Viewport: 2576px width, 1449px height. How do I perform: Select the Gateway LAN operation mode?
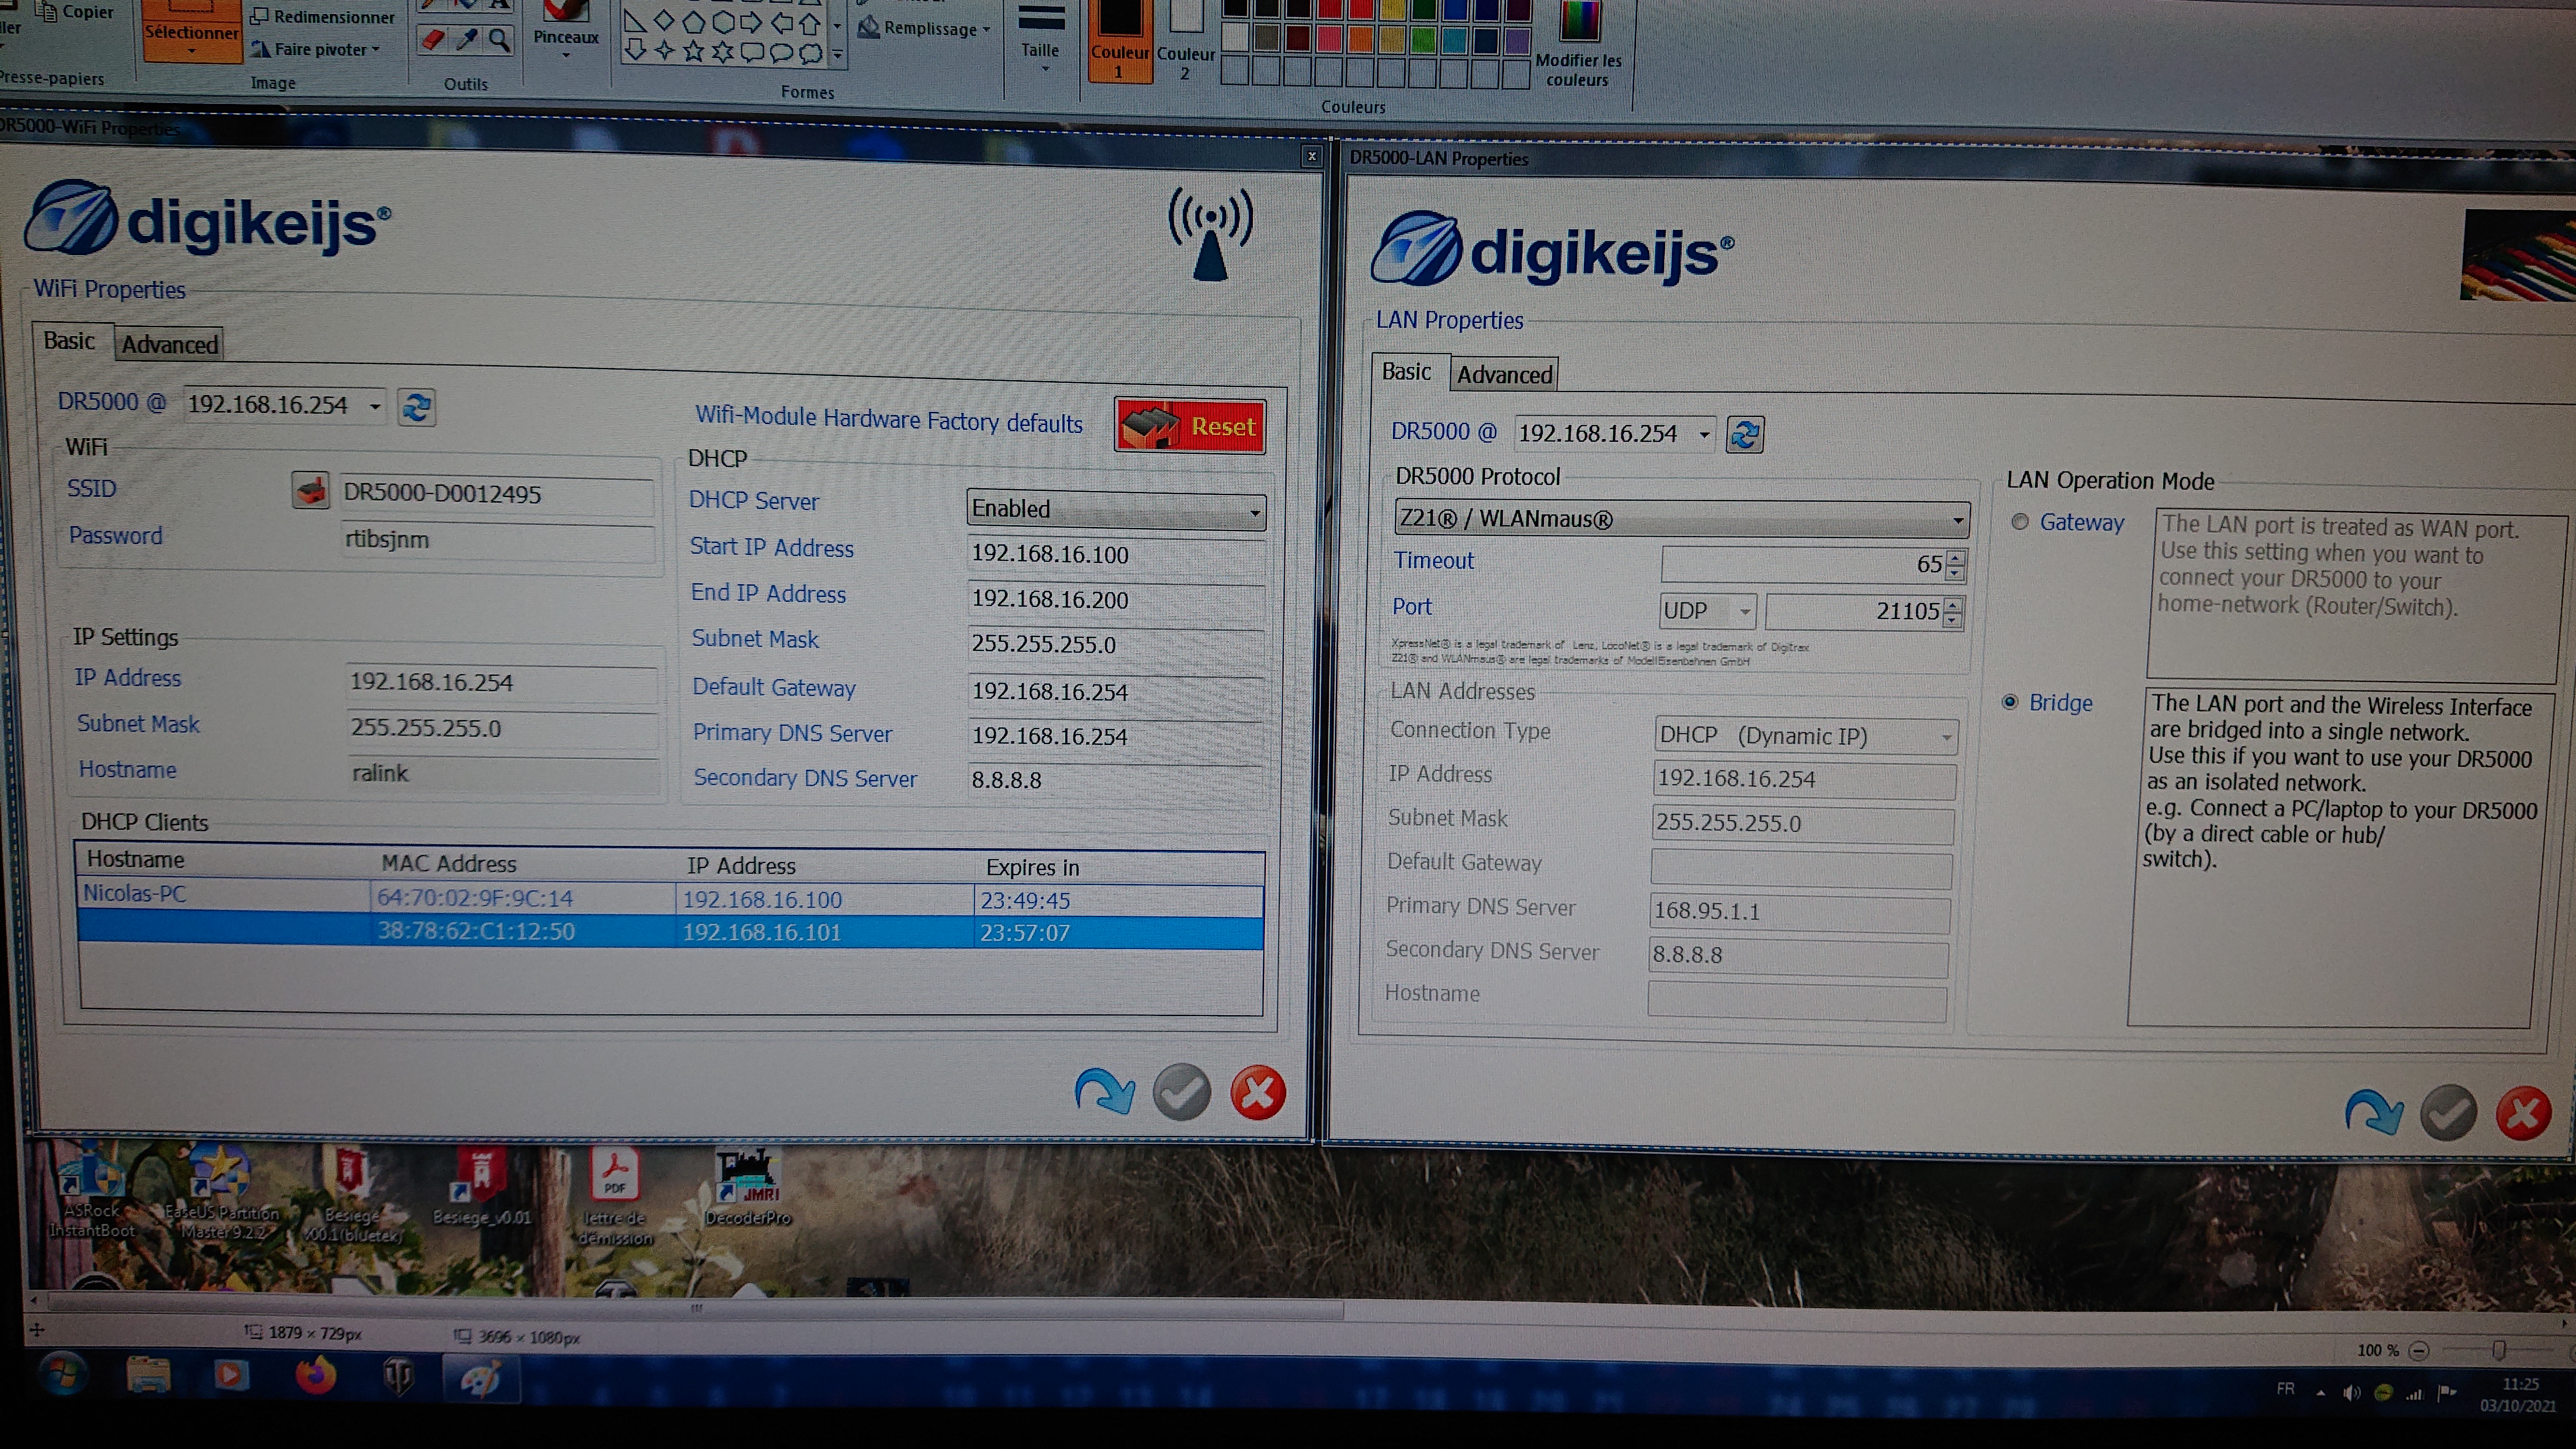point(2020,522)
